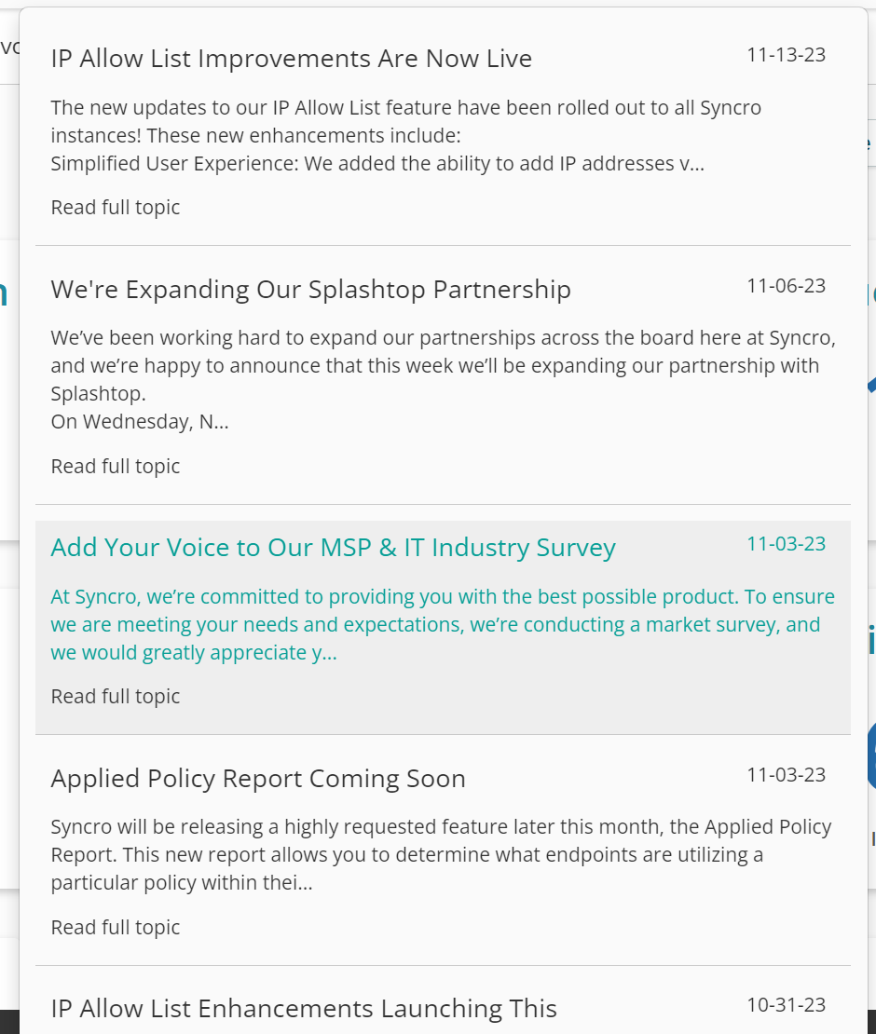Image resolution: width=876 pixels, height=1034 pixels.
Task: Click the Splashtop partnership description paragraph
Action: pyautogui.click(x=444, y=379)
